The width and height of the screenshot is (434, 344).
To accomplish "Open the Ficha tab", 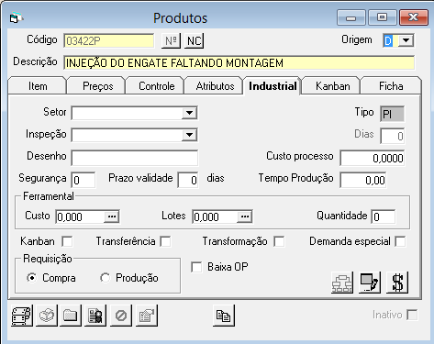I will 391,86.
